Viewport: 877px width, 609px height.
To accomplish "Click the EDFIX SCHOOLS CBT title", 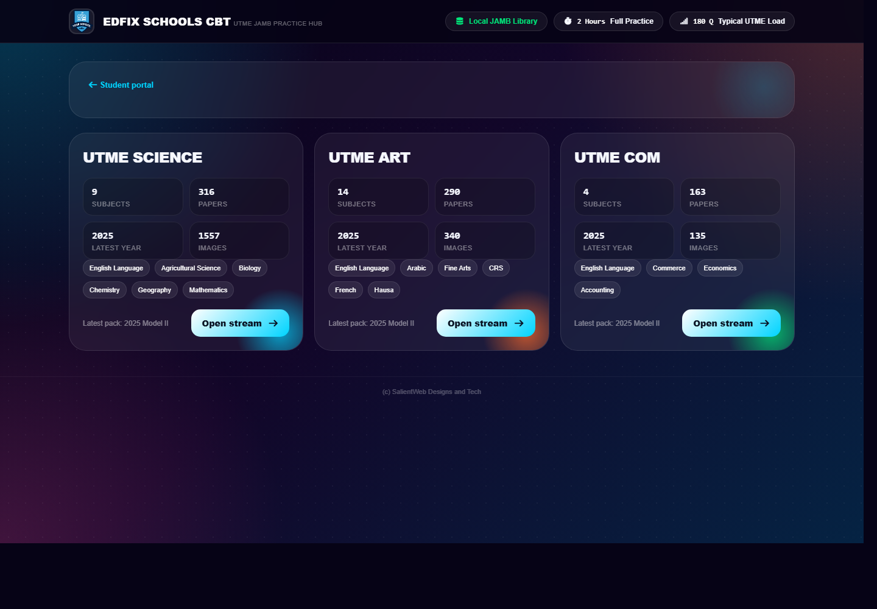I will [167, 22].
